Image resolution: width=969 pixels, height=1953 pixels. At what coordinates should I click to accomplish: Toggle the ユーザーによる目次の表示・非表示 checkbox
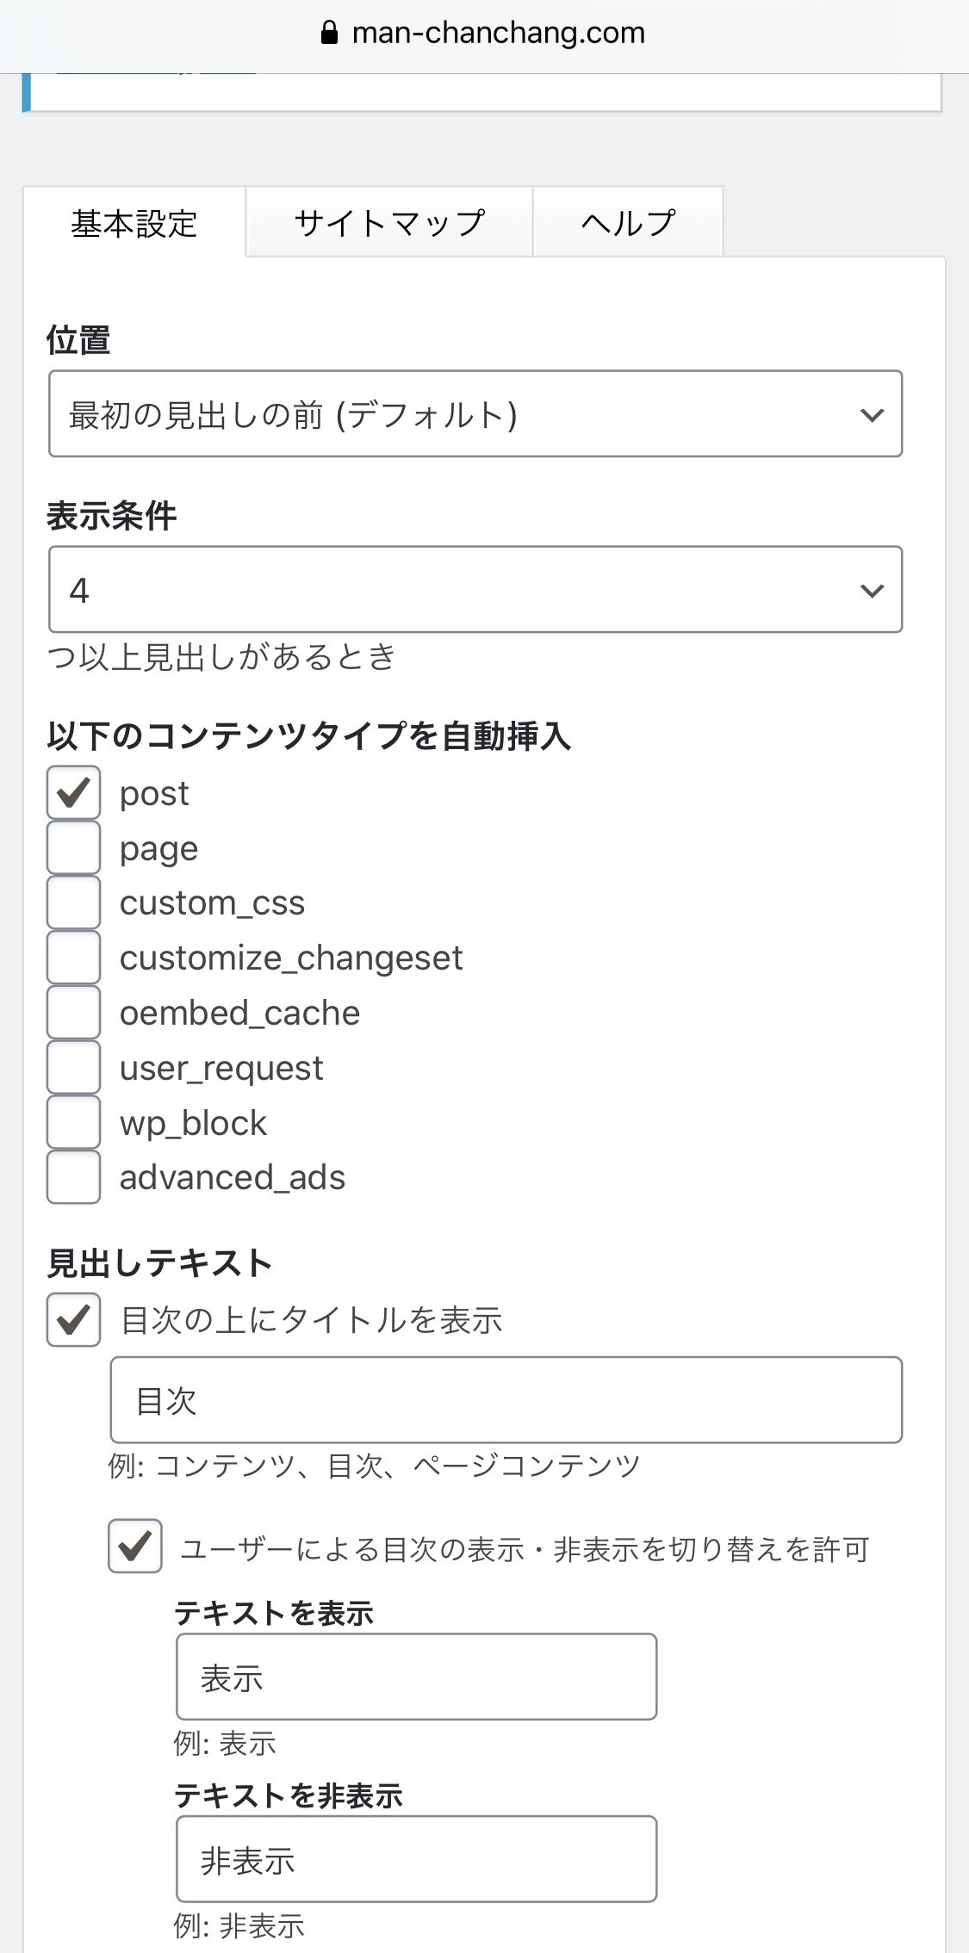coord(135,1547)
